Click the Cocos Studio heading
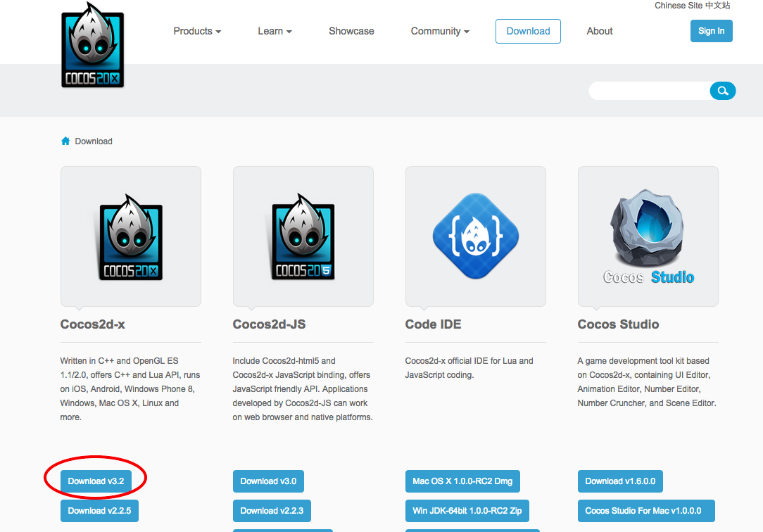763x532 pixels. (x=618, y=324)
